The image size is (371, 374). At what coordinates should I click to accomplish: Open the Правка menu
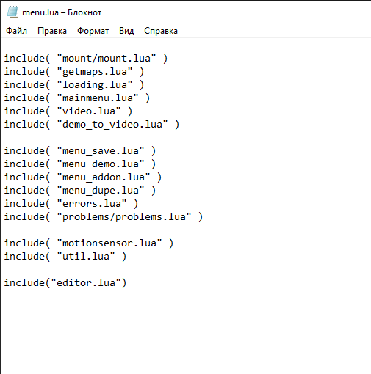[x=52, y=31]
